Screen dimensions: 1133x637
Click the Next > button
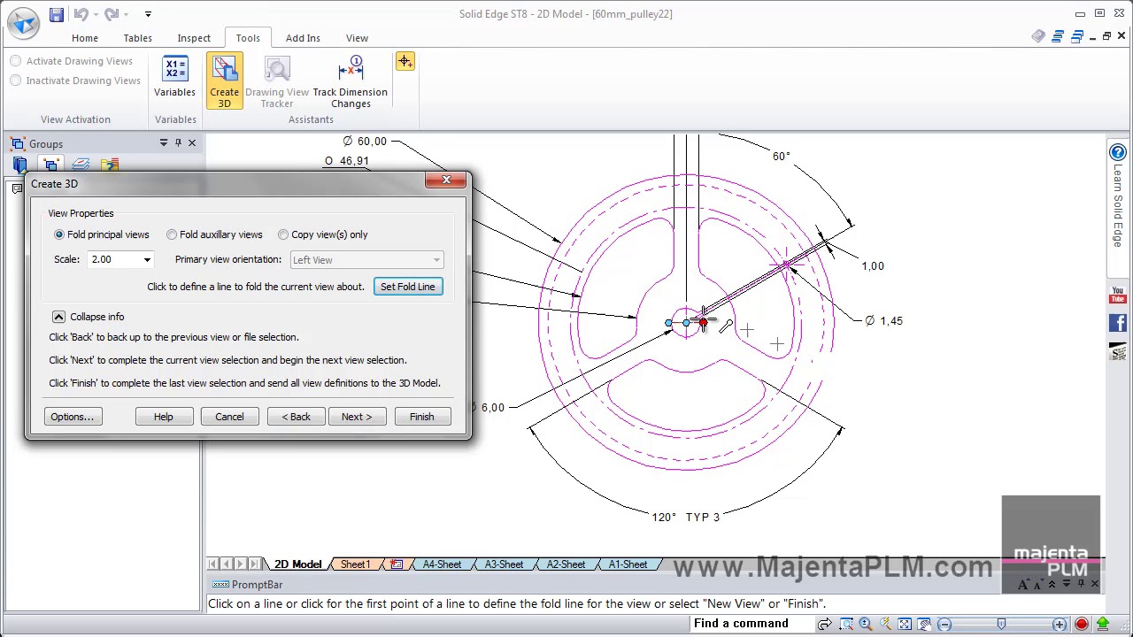(x=357, y=417)
